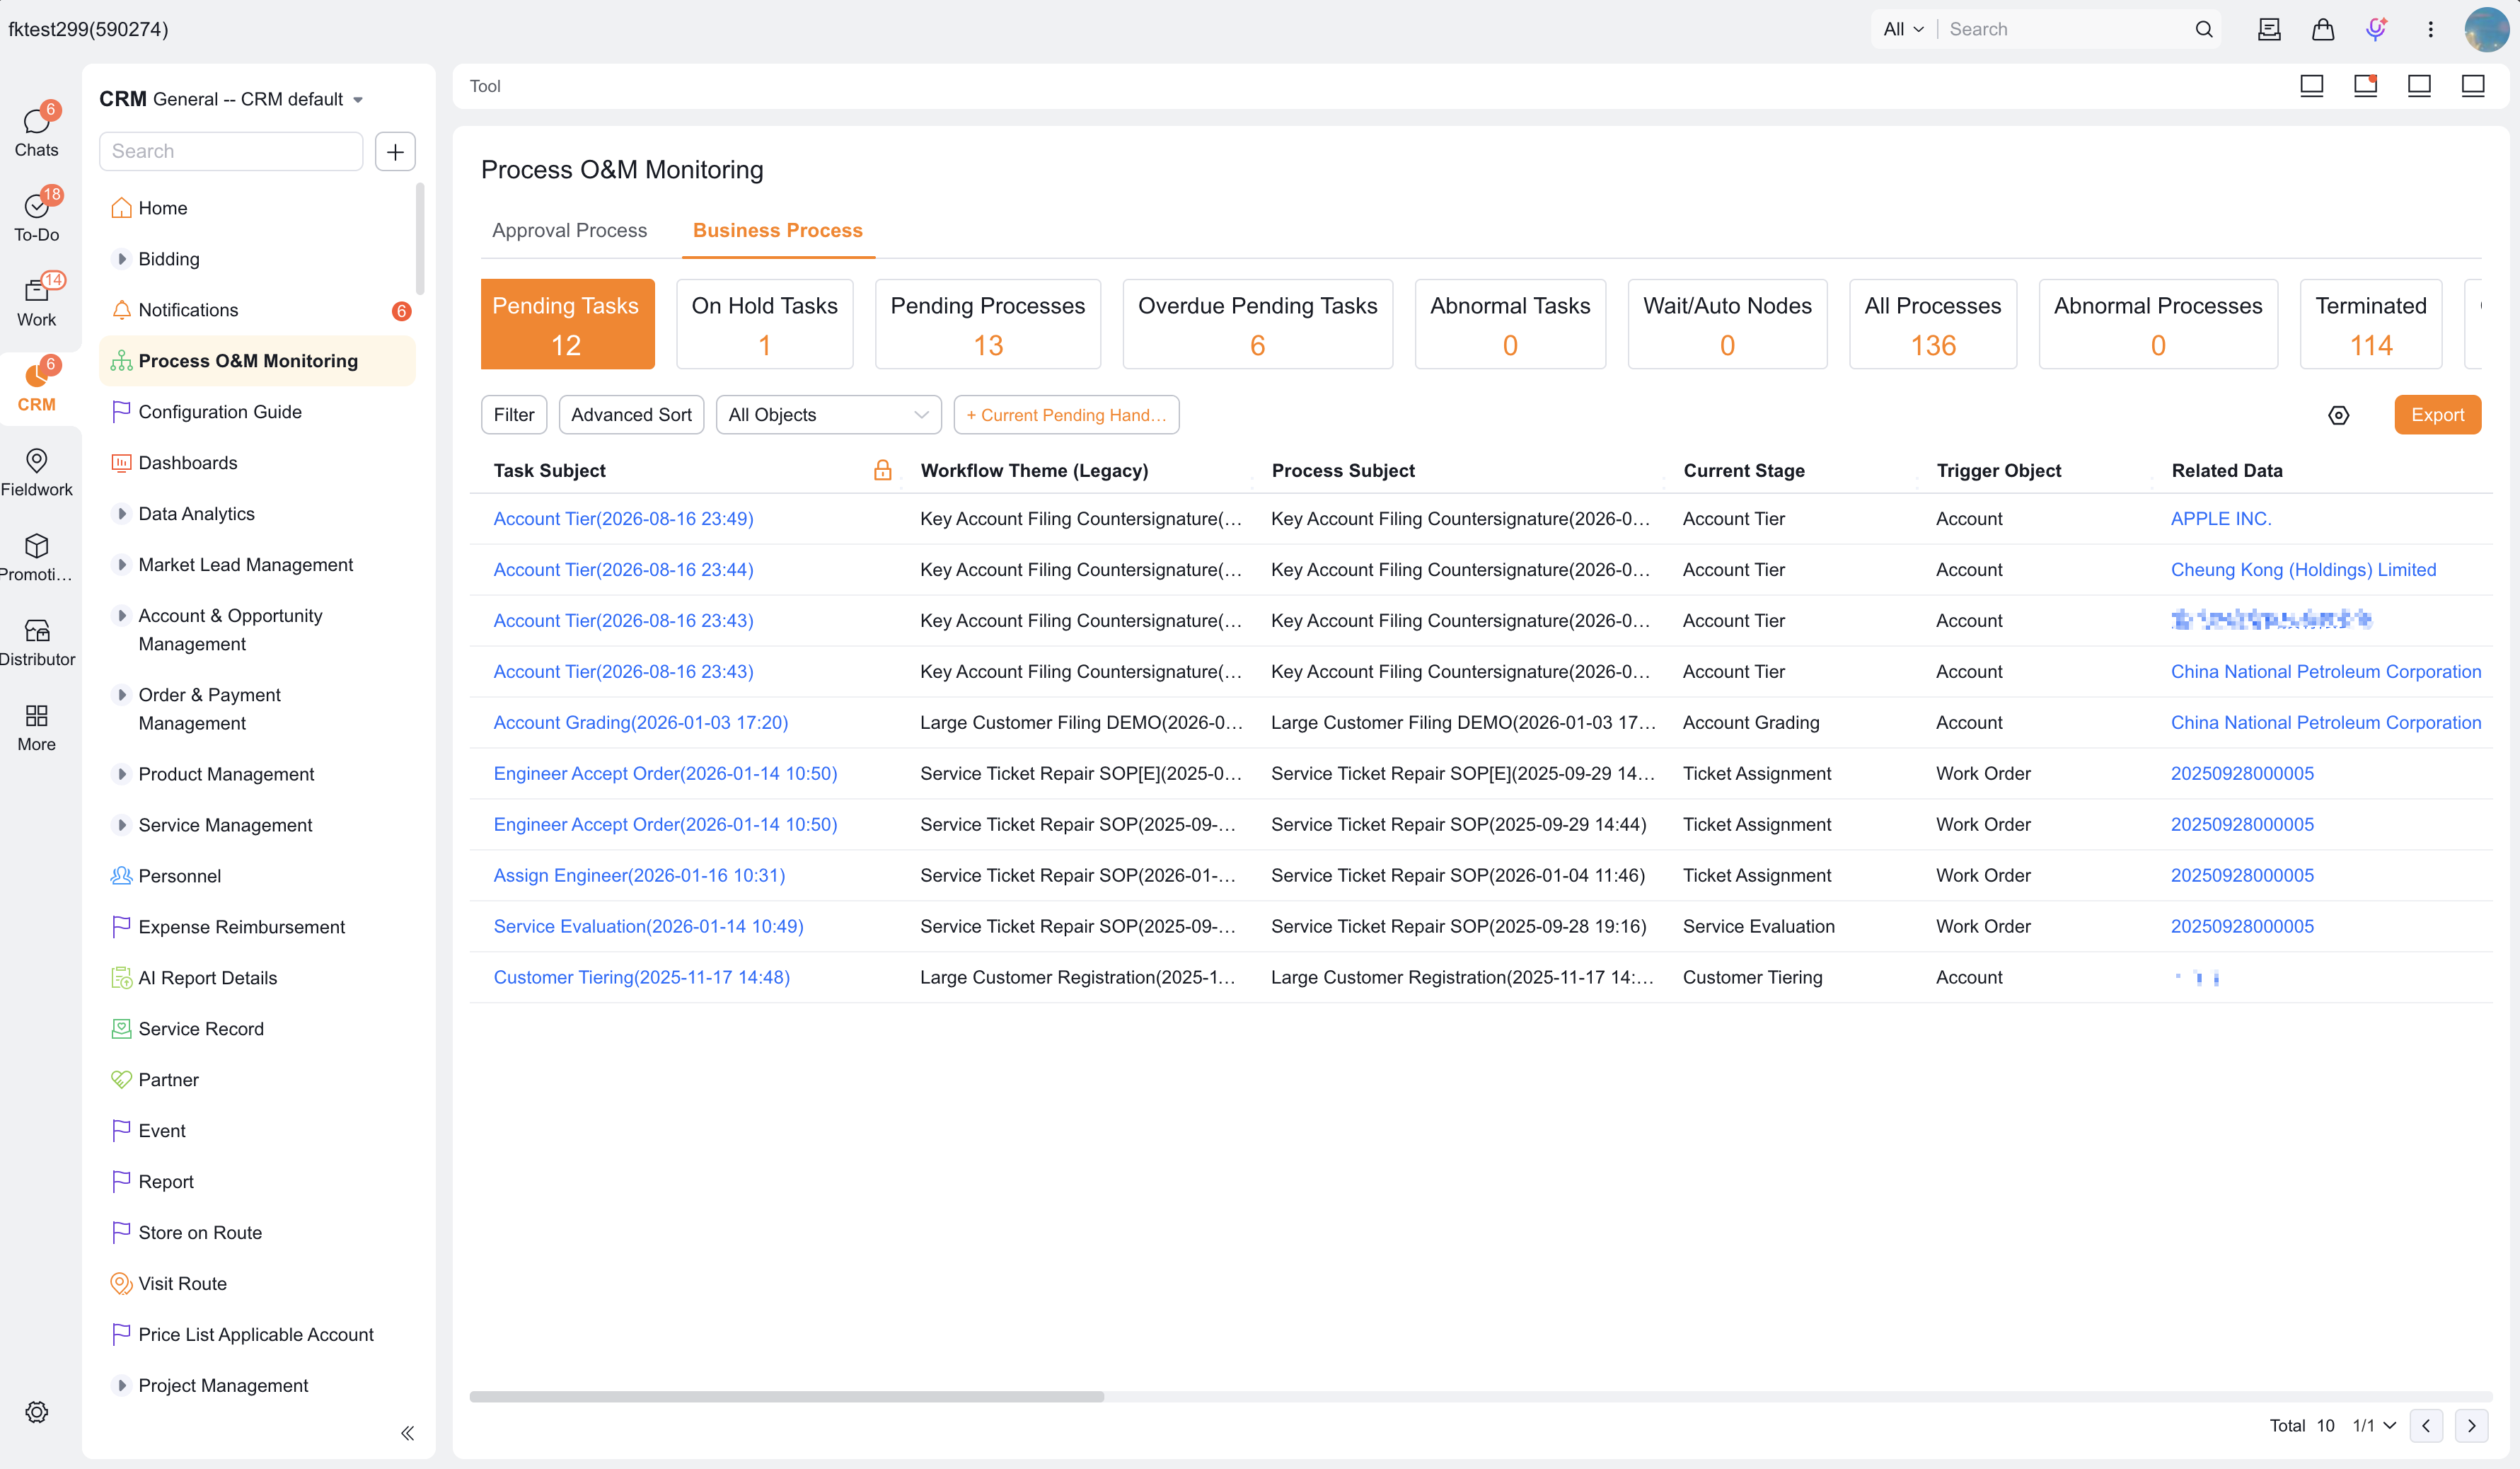Click the search magnifier icon in top bar
This screenshot has width=2520, height=1469.
click(x=2204, y=29)
